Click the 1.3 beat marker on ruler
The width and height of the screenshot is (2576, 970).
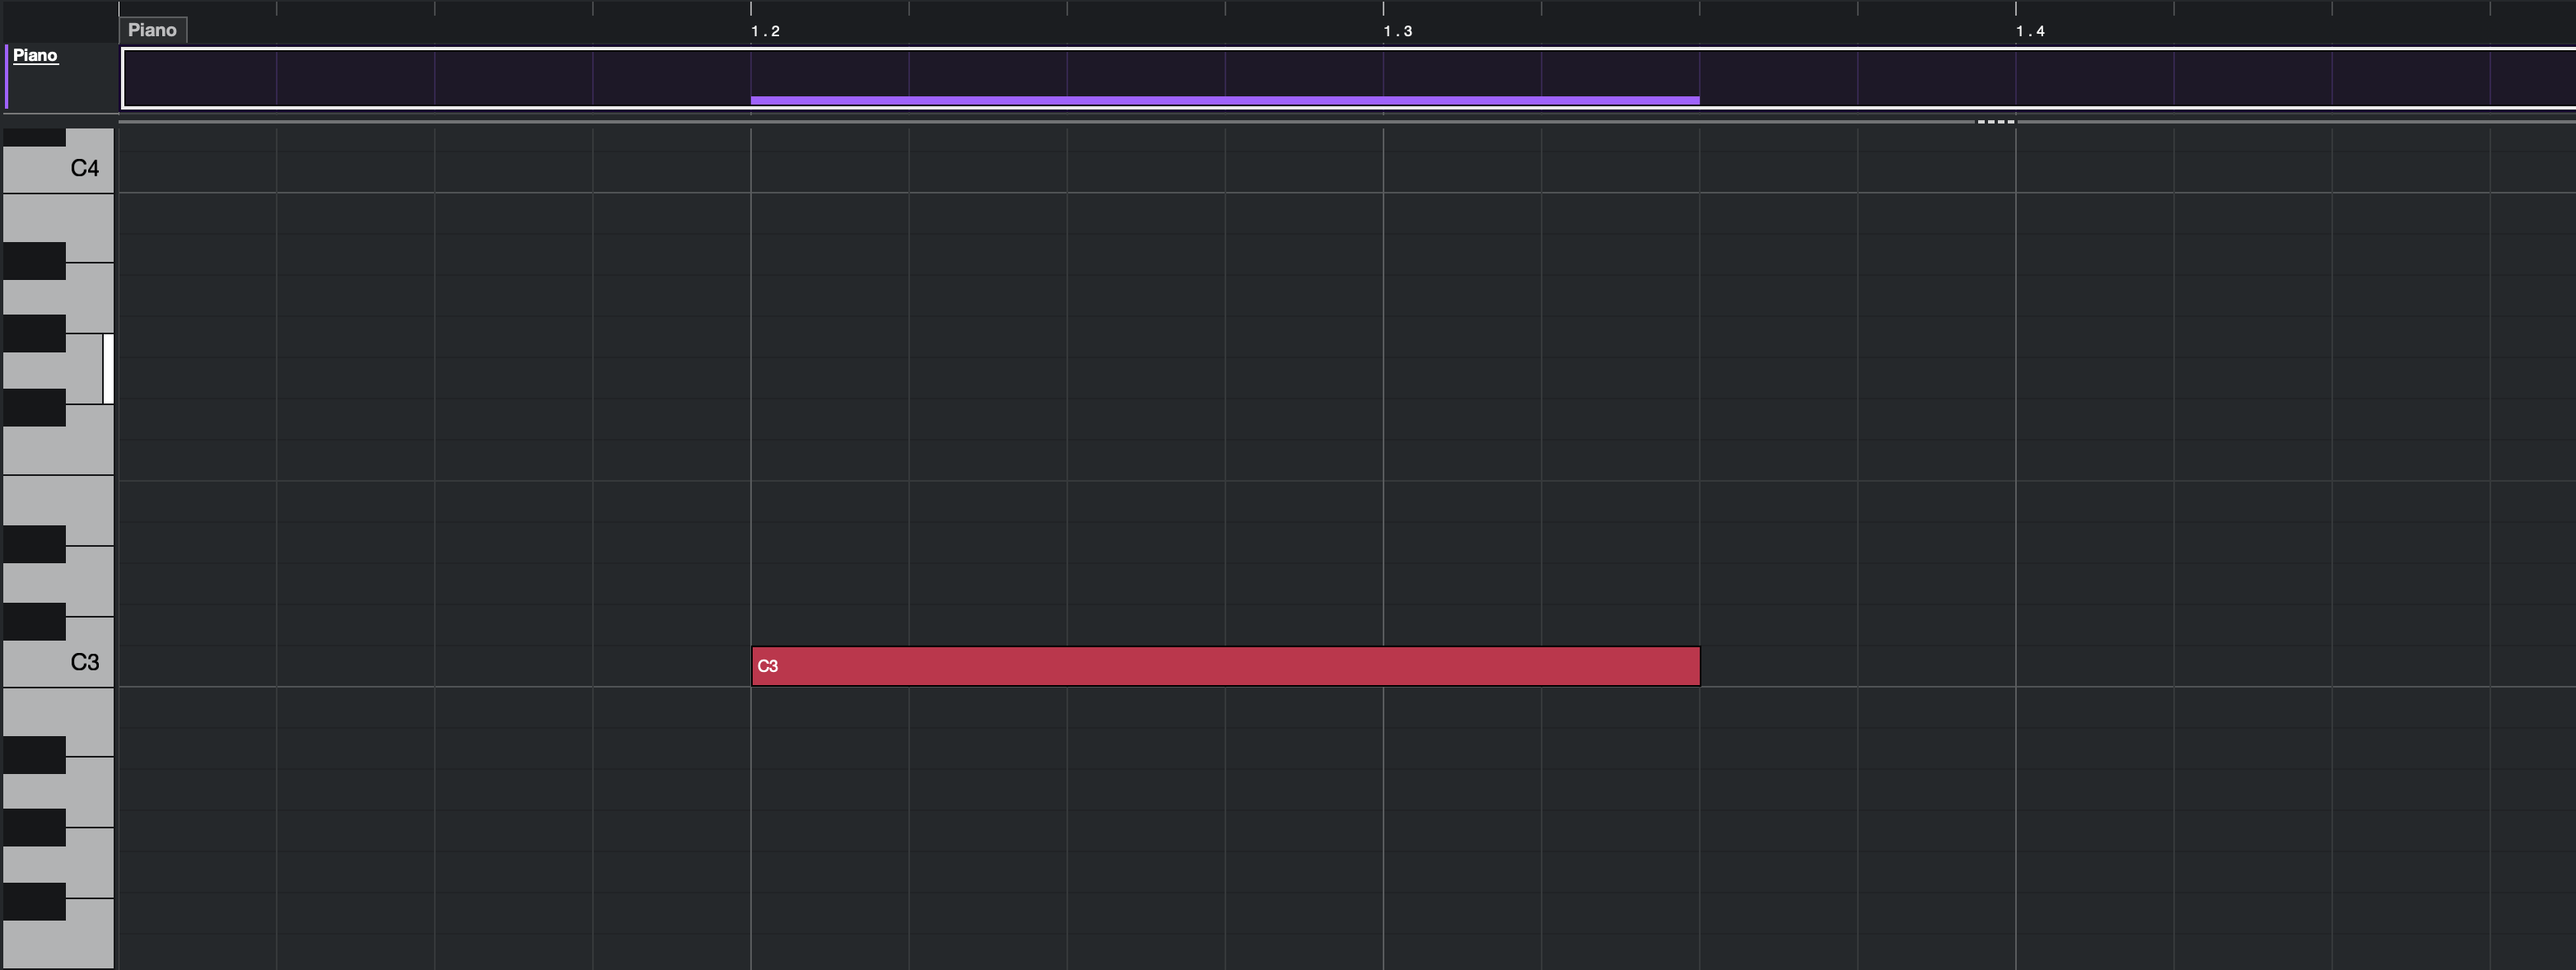click(x=1397, y=31)
